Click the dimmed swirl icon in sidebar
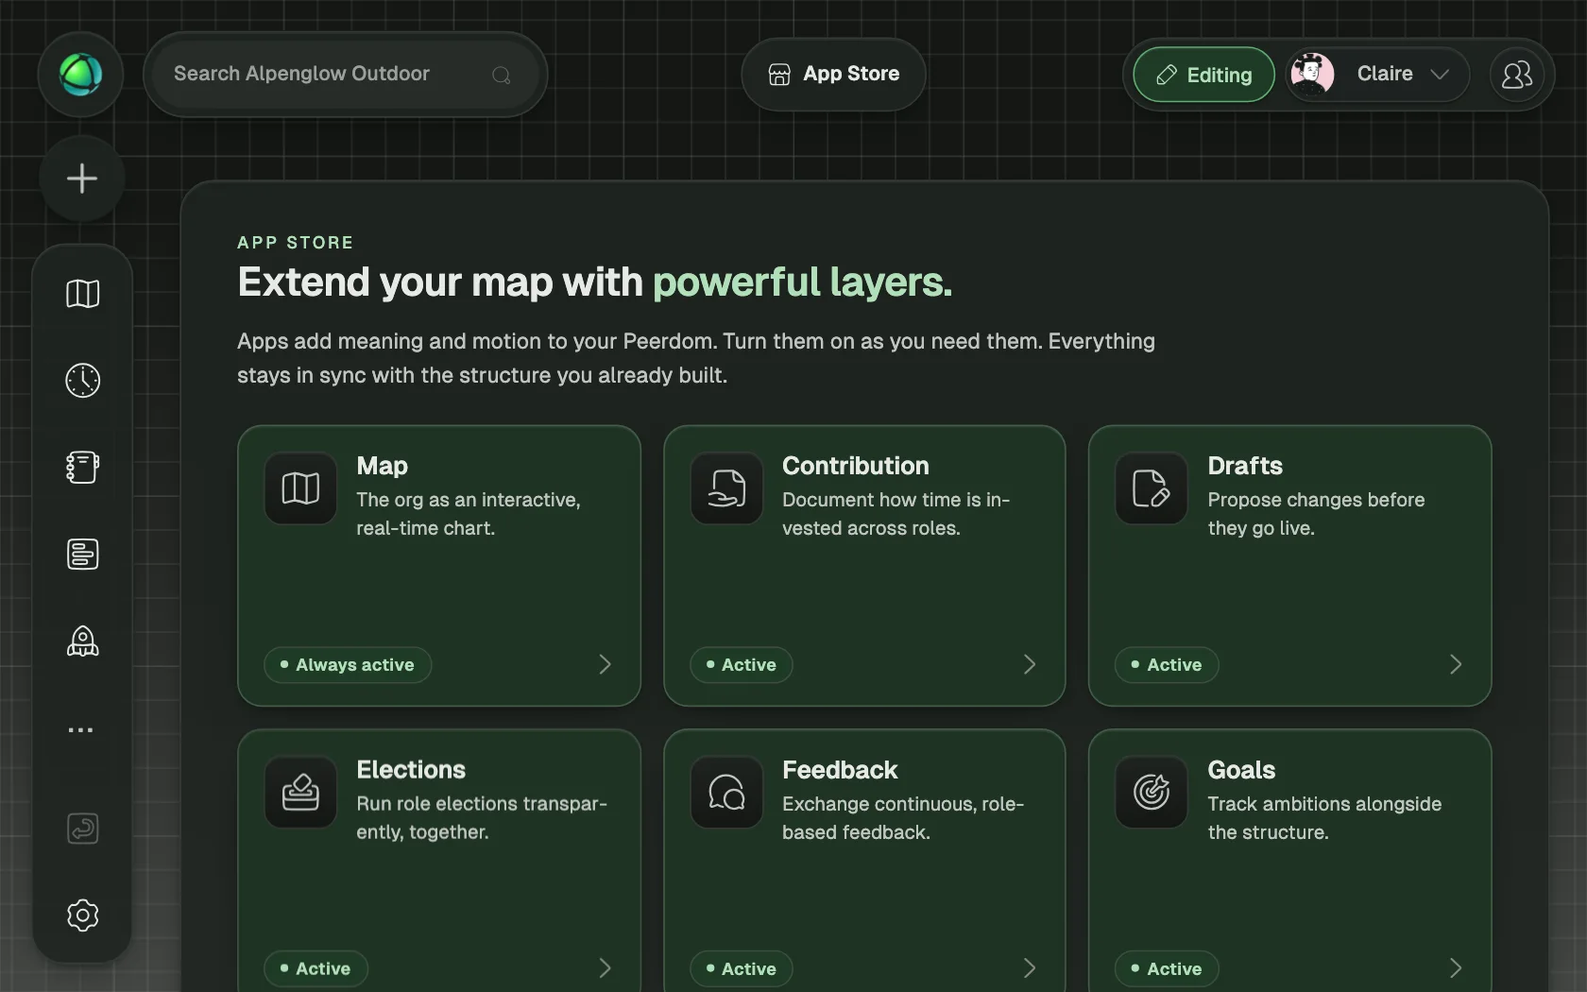Screen dimensions: 1587x992 click(x=82, y=829)
